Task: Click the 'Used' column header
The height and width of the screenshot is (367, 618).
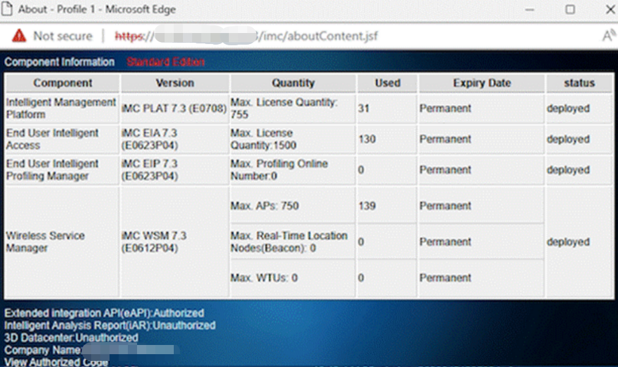Action: (x=387, y=83)
